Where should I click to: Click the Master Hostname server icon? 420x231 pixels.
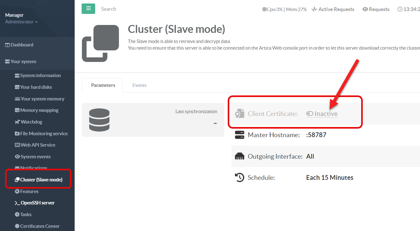(x=240, y=135)
